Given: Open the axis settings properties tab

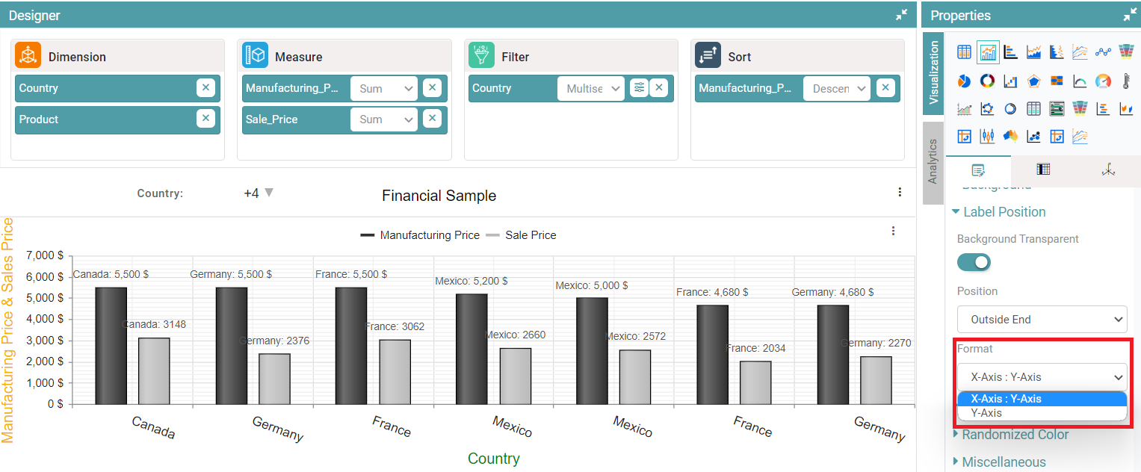Looking at the screenshot, I should pos(1108,170).
